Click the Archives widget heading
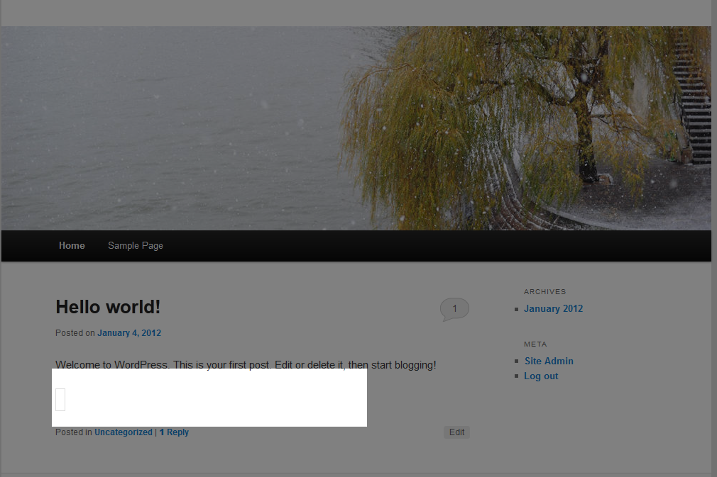717x477 pixels. (x=545, y=291)
